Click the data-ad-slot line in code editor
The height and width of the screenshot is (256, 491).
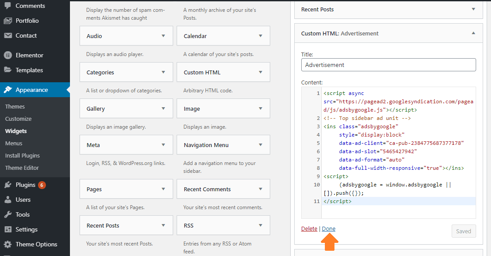click(x=378, y=151)
